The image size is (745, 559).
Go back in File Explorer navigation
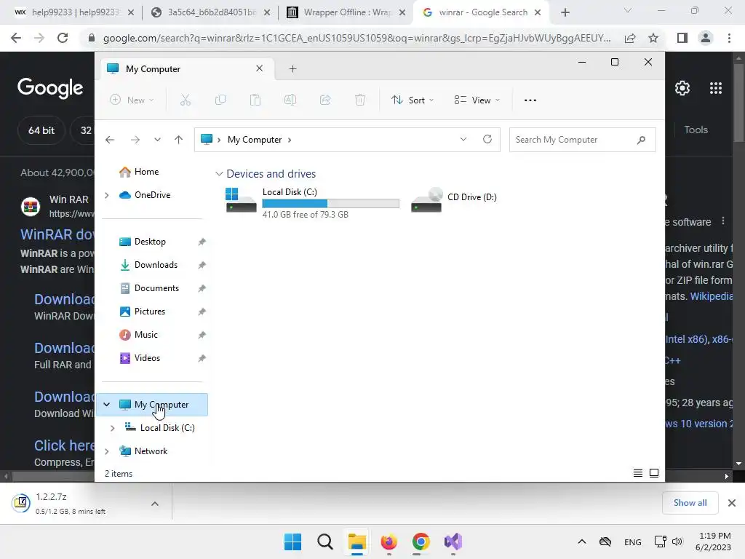(110, 140)
